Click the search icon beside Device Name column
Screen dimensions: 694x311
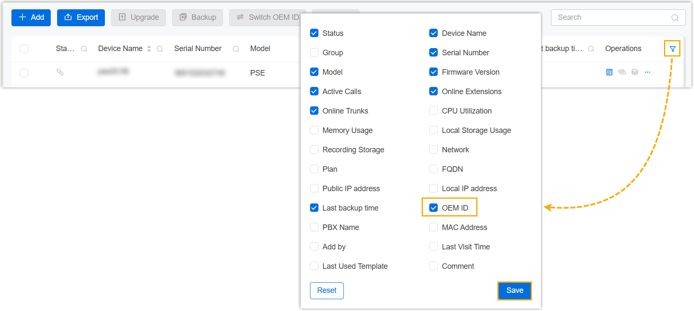click(160, 49)
